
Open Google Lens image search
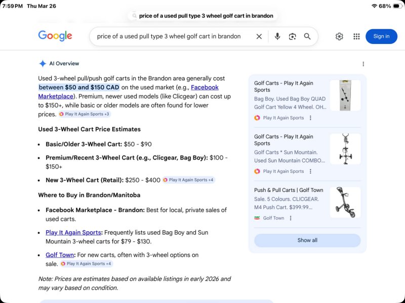click(x=292, y=36)
